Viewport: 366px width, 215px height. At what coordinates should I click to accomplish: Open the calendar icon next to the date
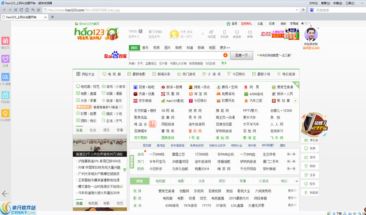pyautogui.click(x=140, y=31)
